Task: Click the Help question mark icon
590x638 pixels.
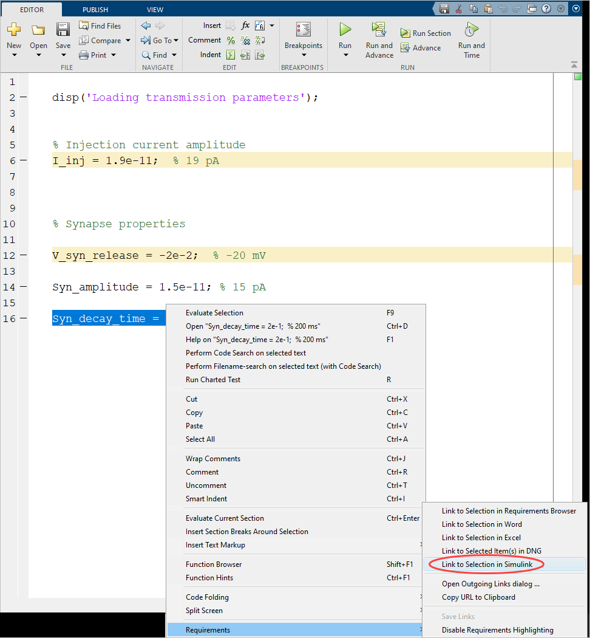Action: [x=546, y=9]
